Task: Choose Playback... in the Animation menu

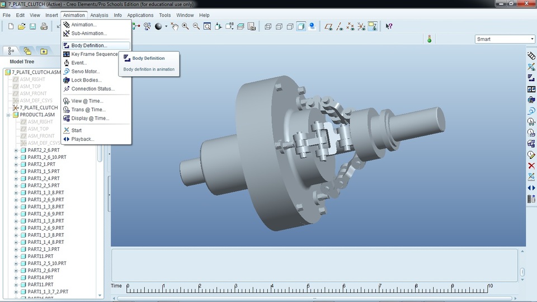Action: [83, 139]
